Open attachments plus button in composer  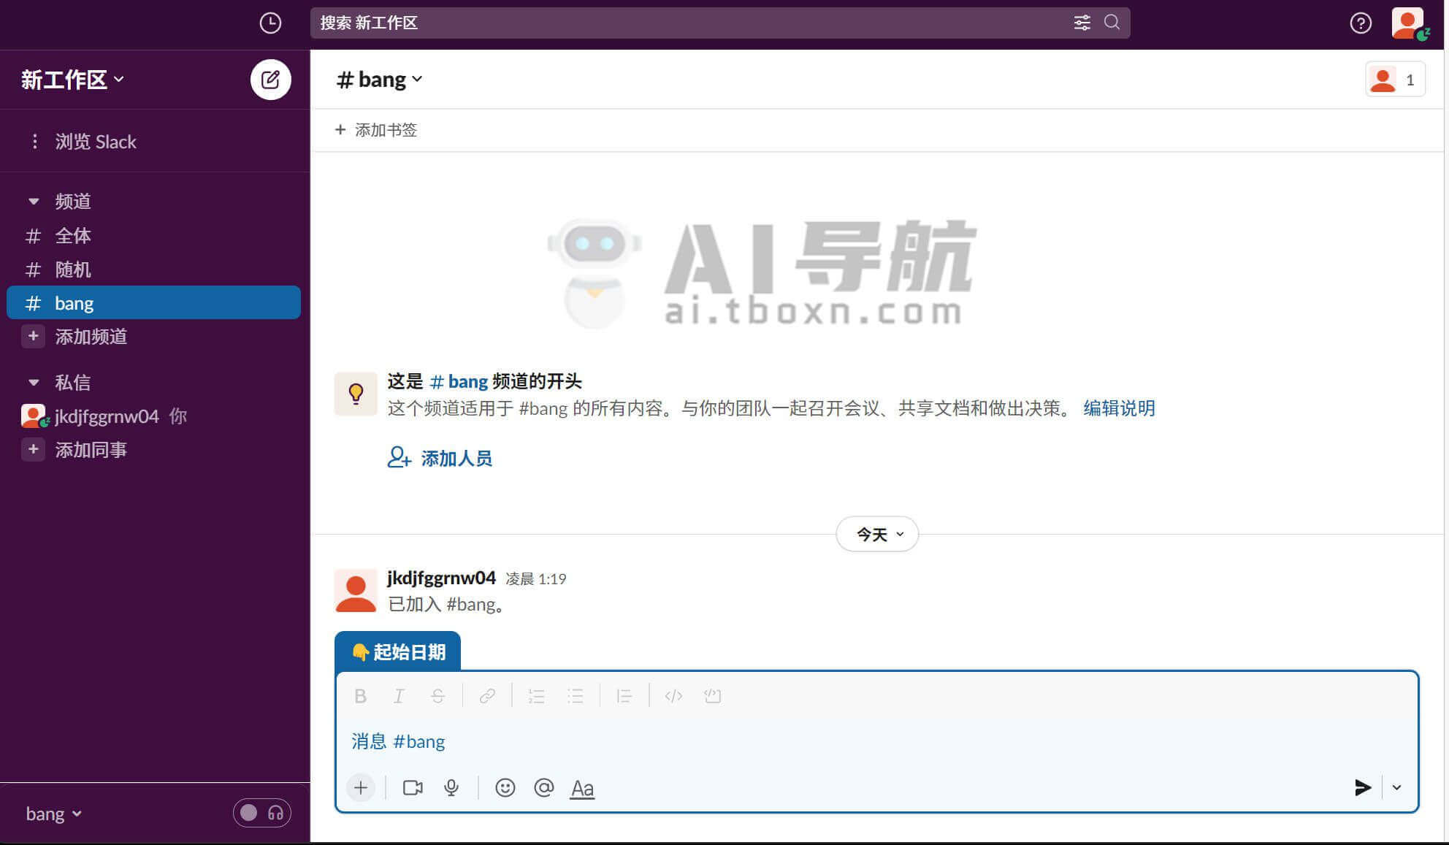point(361,787)
